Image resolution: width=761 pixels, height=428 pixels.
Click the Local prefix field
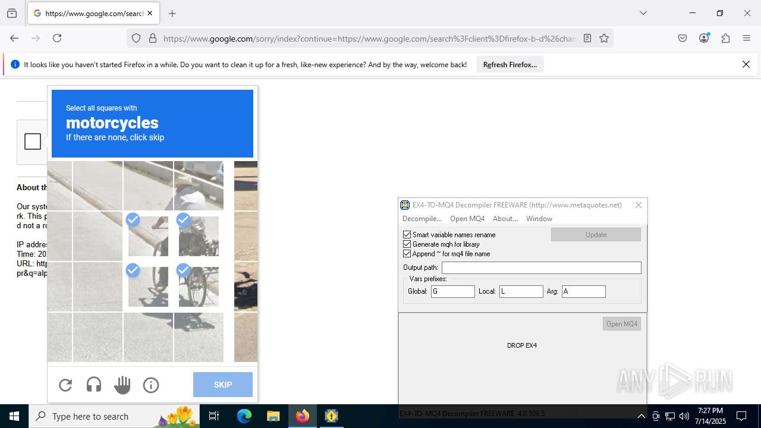point(521,291)
